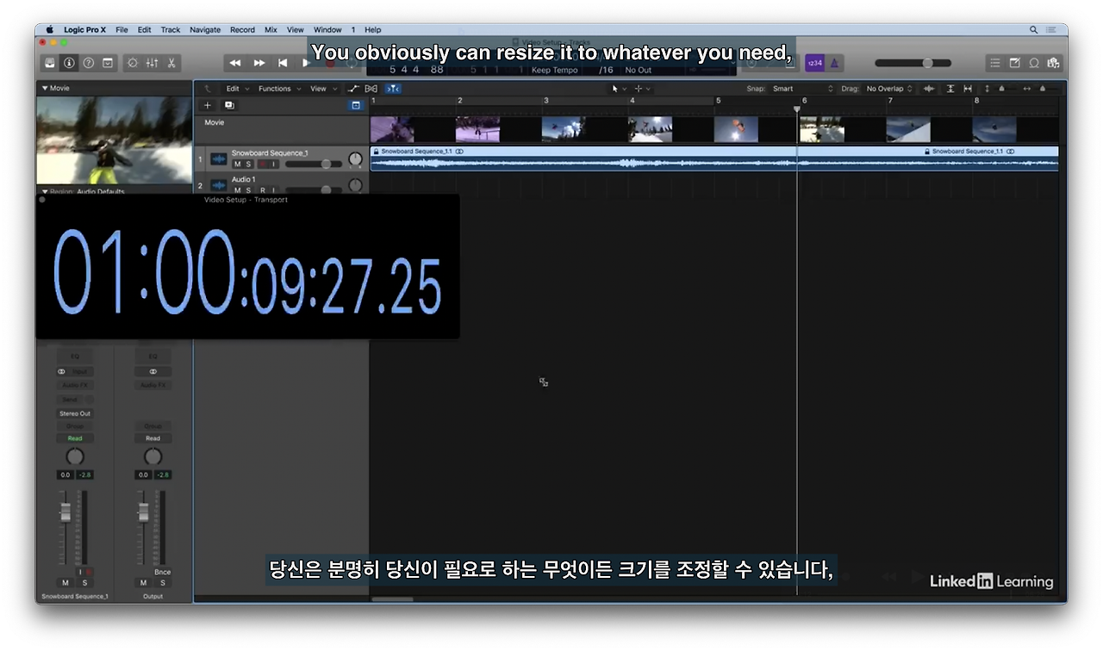This screenshot has height=651, width=1103.
Task: Mute the Output channel strip
Action: (143, 583)
